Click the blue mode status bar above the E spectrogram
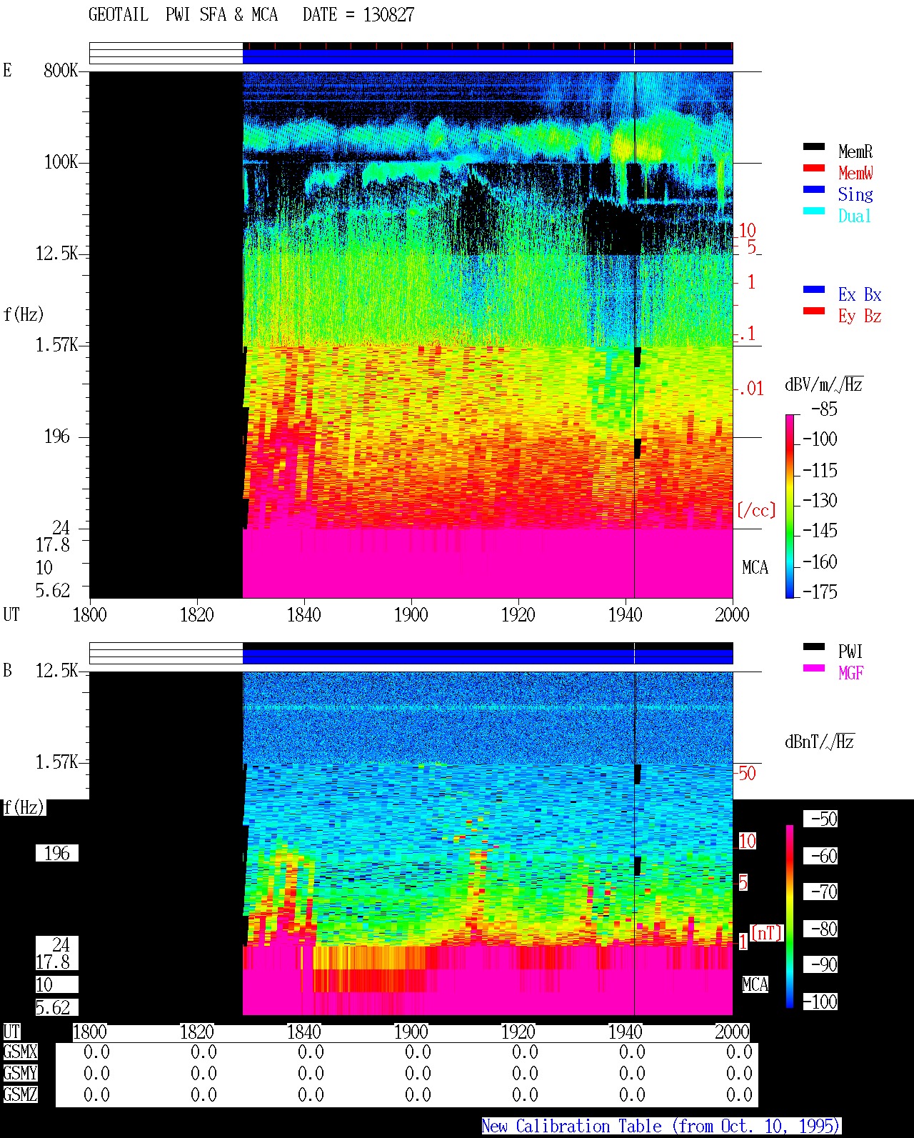The image size is (914, 1138). 488,56
